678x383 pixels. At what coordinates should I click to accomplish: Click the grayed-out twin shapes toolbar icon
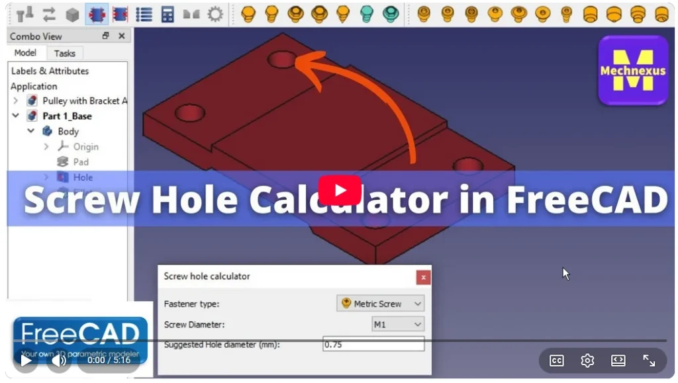tap(191, 15)
